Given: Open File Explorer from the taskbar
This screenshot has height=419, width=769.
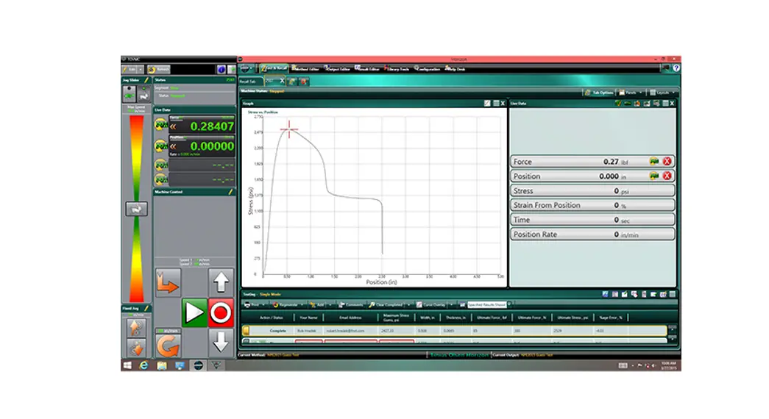Looking at the screenshot, I should tap(162, 365).
